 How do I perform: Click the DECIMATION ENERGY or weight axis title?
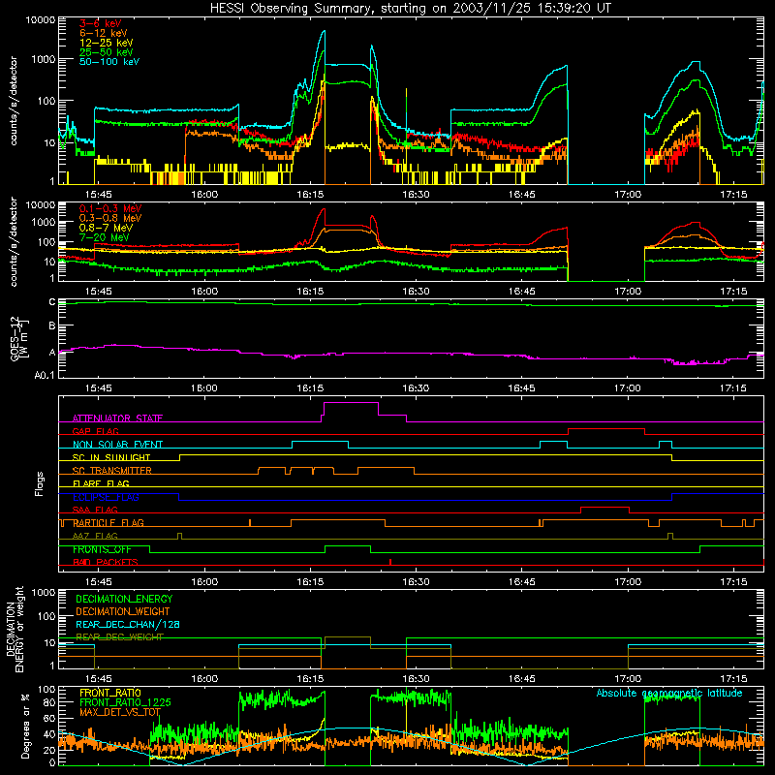coord(15,629)
